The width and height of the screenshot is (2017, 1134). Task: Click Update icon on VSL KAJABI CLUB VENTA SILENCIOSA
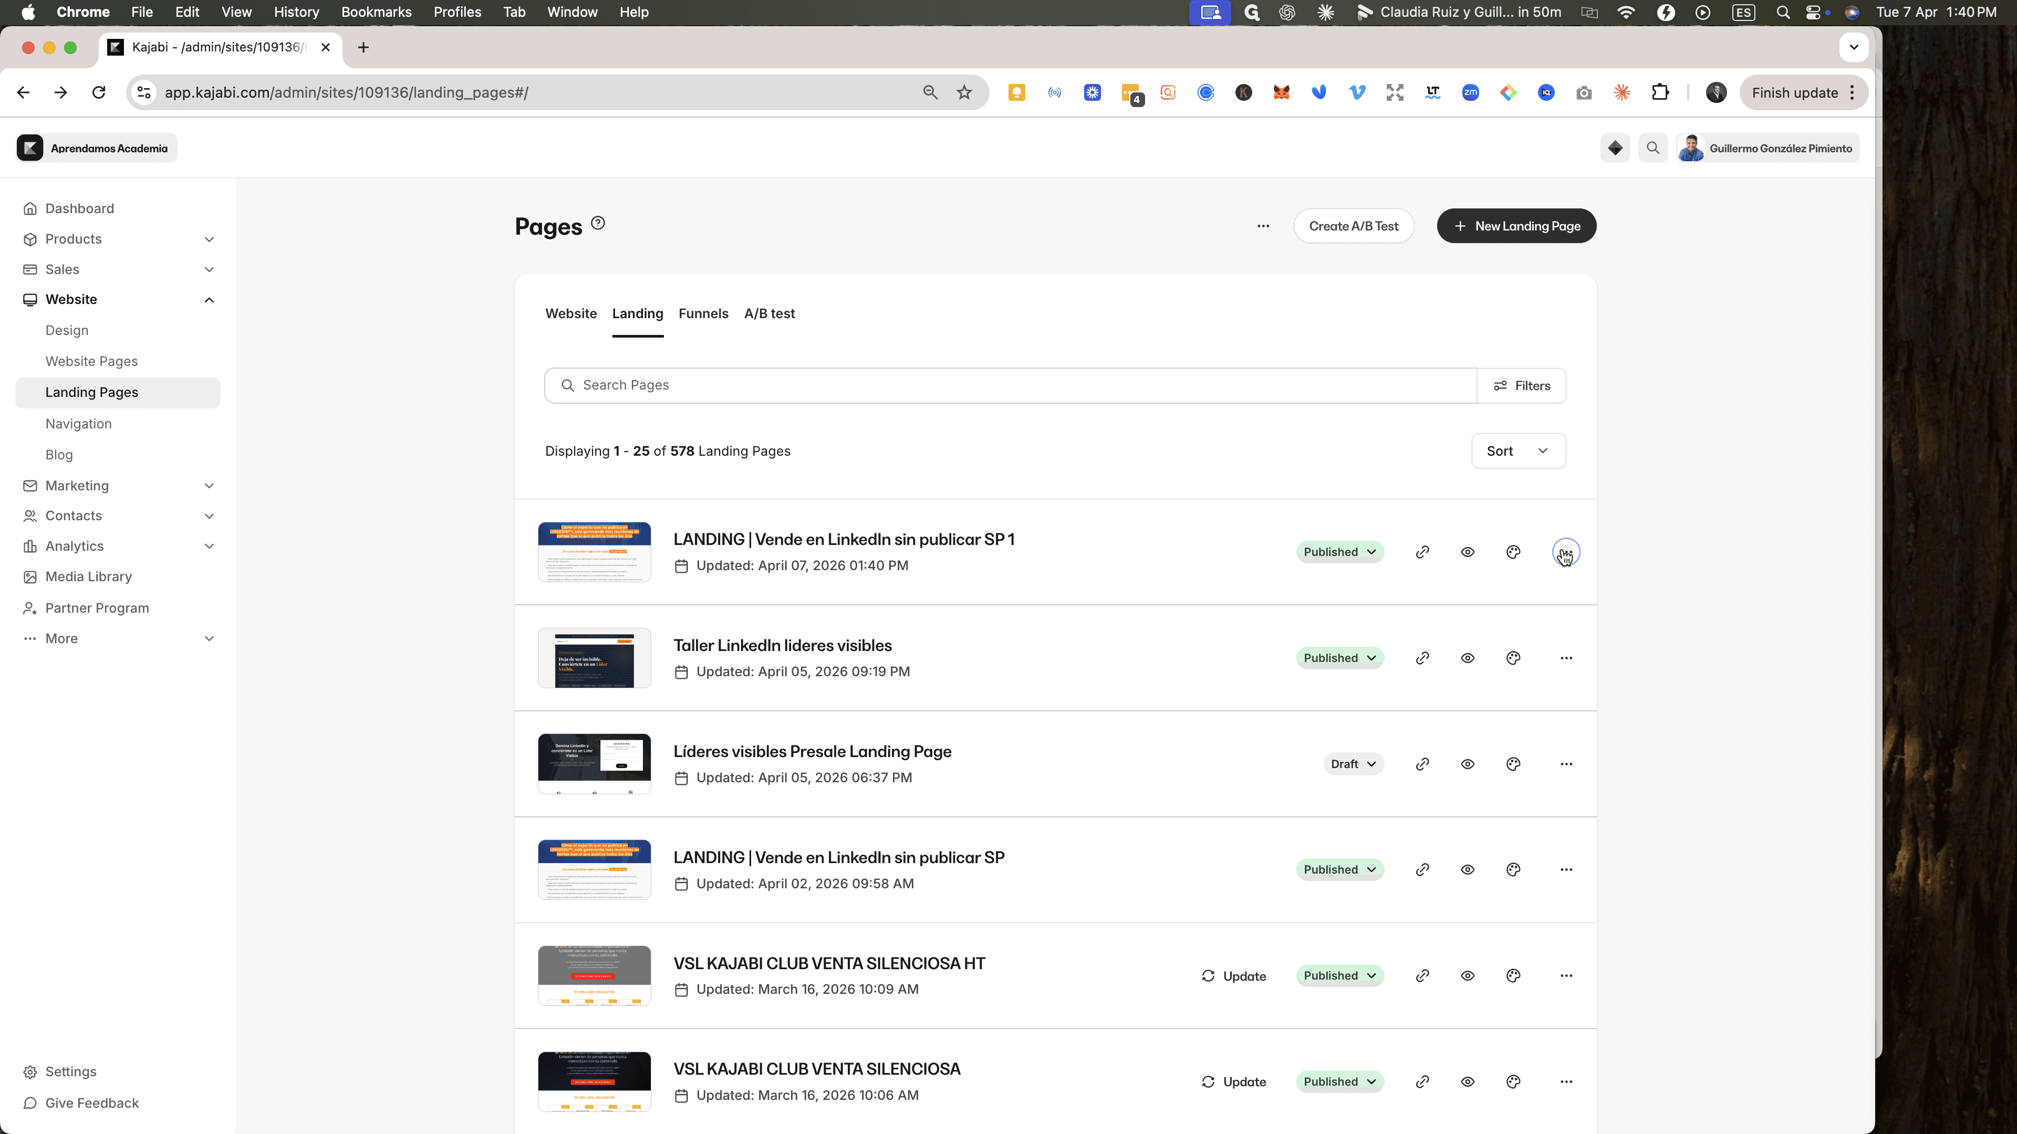(x=1208, y=1081)
